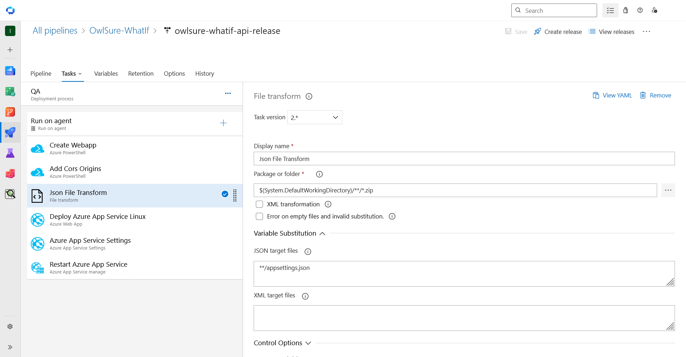Select Deploy Azure App Service Linux task
Viewport: 686px width, 357px height.
pyautogui.click(x=135, y=220)
